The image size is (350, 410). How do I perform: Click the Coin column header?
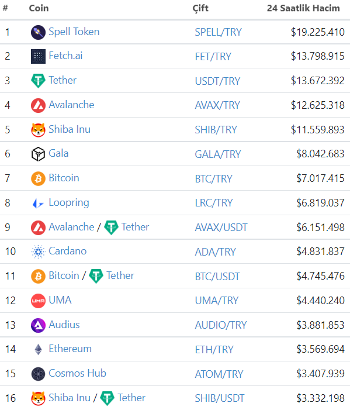tap(39, 8)
